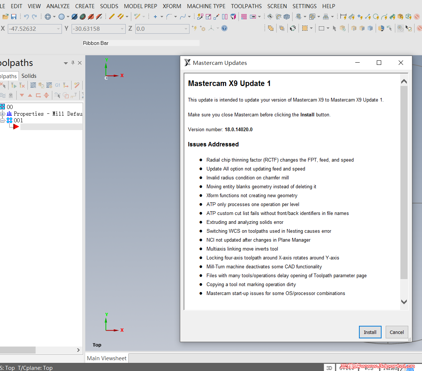
Task: Click the single yellow pencil icon
Action: (x=112, y=17)
